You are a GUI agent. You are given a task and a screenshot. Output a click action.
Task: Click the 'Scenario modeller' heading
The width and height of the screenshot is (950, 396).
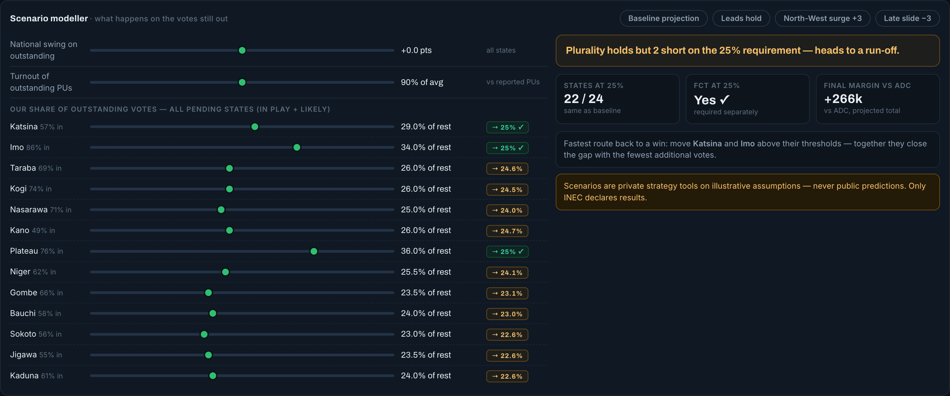tap(49, 18)
